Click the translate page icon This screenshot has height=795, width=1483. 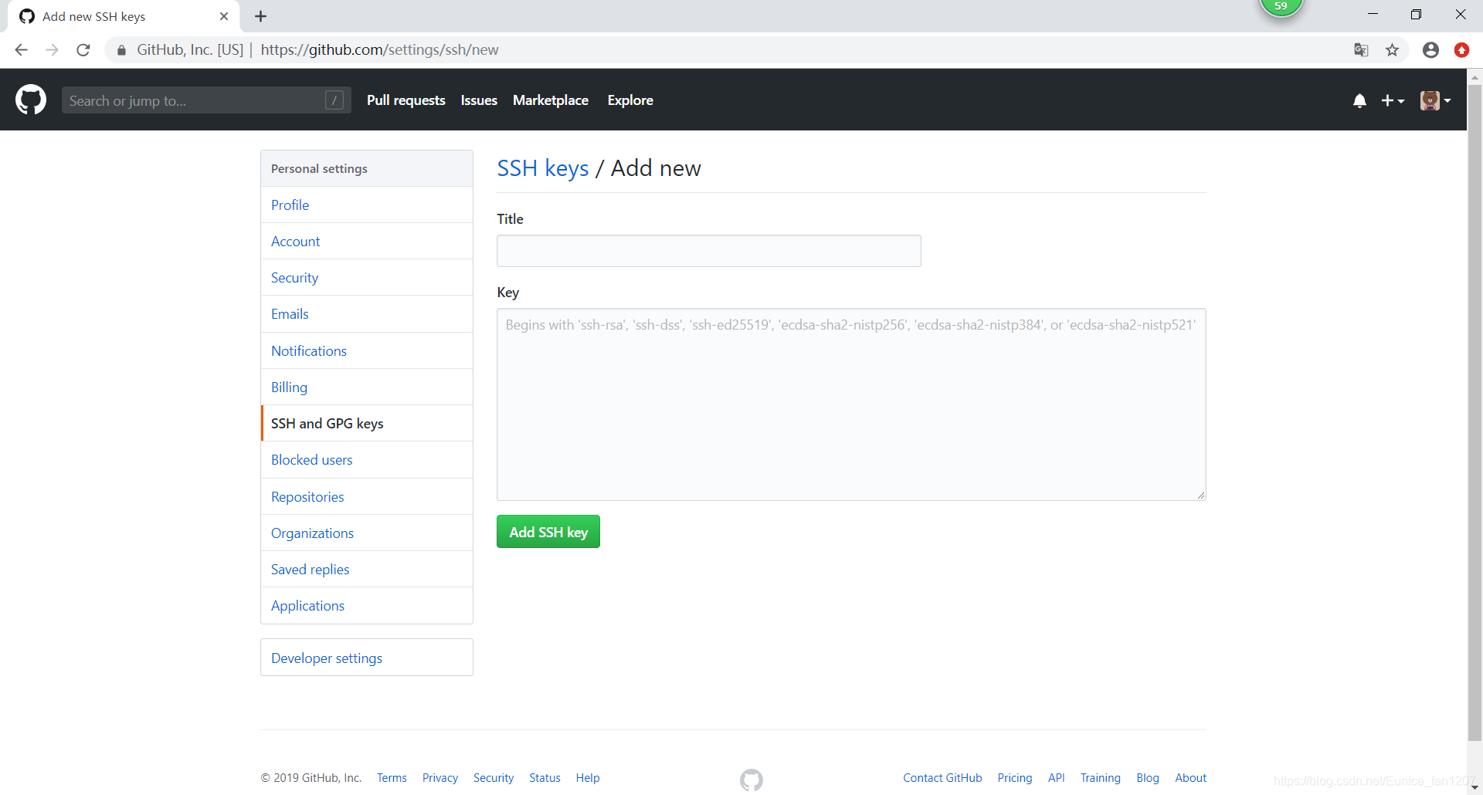point(1361,50)
